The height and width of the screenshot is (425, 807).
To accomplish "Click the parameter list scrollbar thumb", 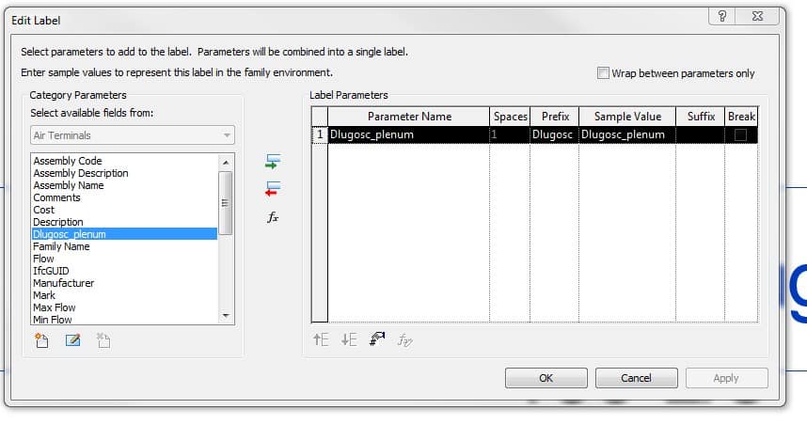I will [226, 203].
